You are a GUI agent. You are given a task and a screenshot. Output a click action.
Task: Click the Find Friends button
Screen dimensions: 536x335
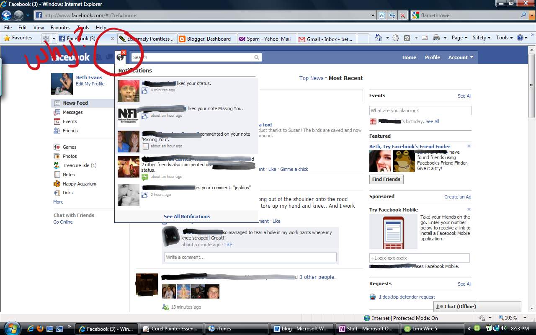[x=386, y=179]
